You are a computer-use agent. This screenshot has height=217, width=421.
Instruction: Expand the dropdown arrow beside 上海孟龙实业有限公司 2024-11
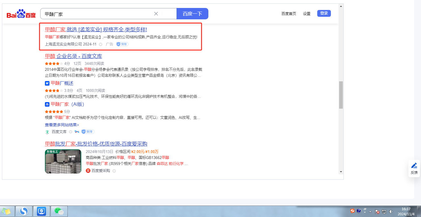coord(101,44)
